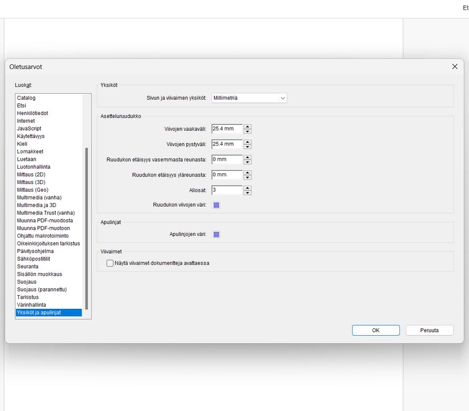Cancel dialog with Peruuta button
The image size is (469, 411).
(429, 330)
